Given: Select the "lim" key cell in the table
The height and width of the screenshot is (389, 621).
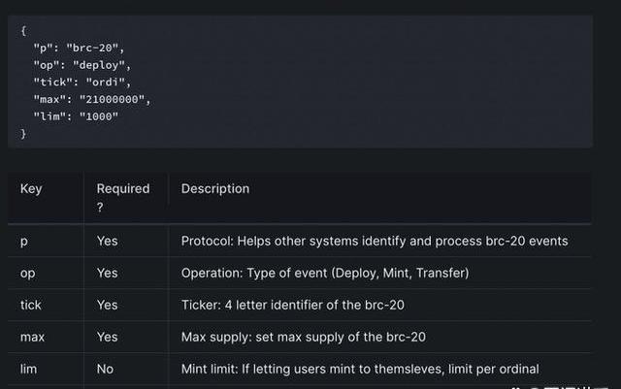Looking at the screenshot, I should pos(29,369).
